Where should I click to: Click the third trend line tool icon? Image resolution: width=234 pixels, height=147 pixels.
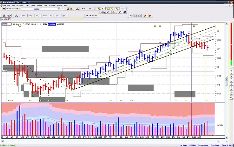click(114, 12)
